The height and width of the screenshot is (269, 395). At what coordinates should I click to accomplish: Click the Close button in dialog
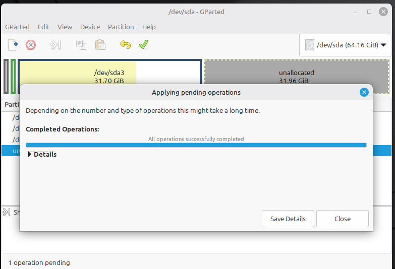343,219
